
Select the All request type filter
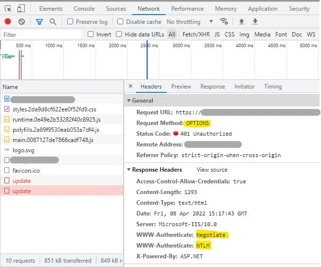[x=172, y=35]
